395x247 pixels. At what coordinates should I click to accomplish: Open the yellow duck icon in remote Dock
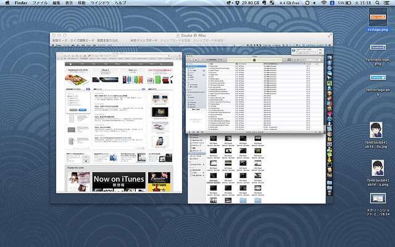329,159
